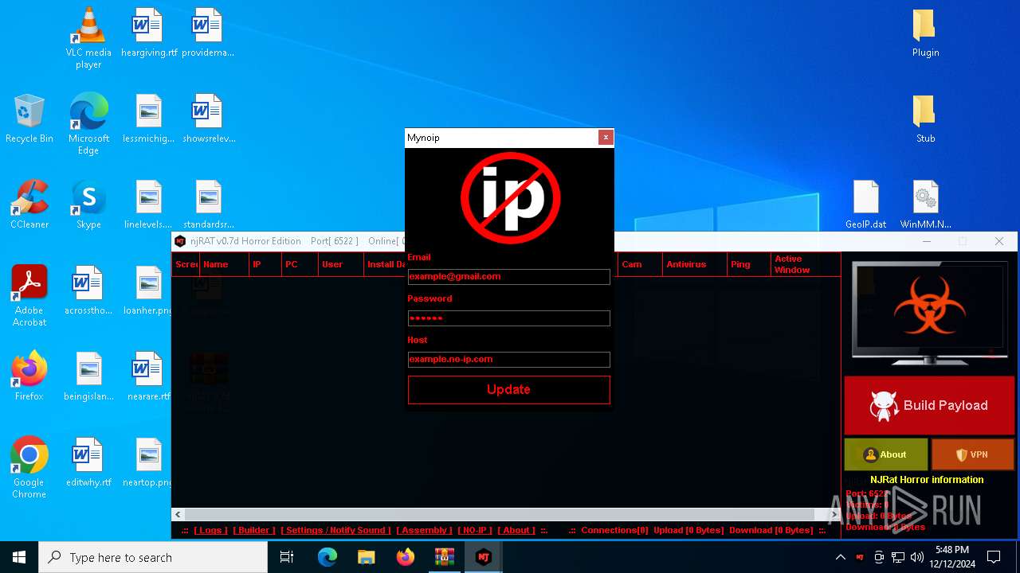
Task: Minimize the njRAT window
Action: click(926, 241)
